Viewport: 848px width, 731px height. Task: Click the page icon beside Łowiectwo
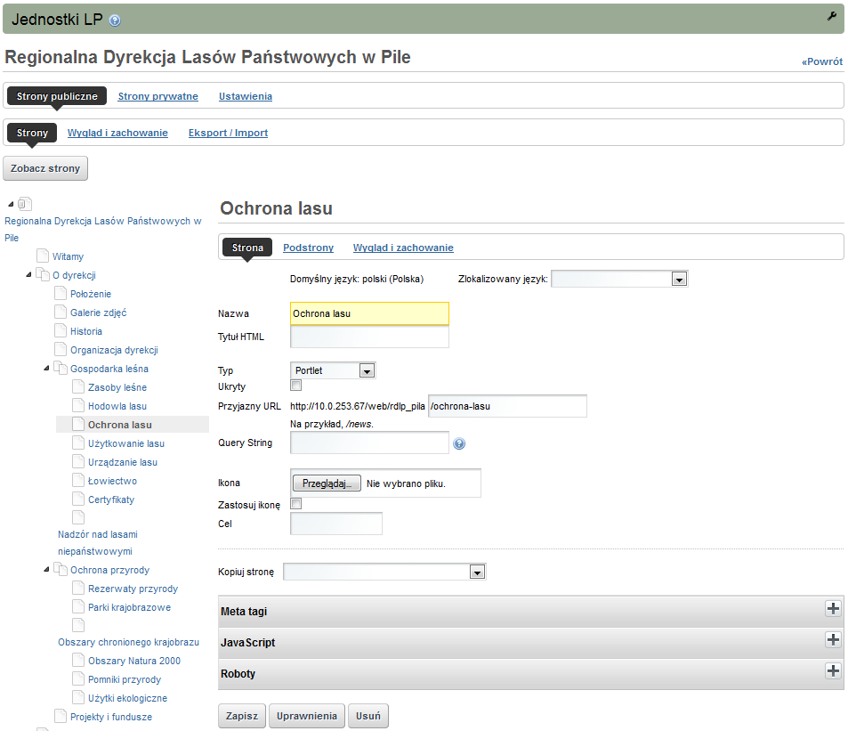[x=78, y=481]
